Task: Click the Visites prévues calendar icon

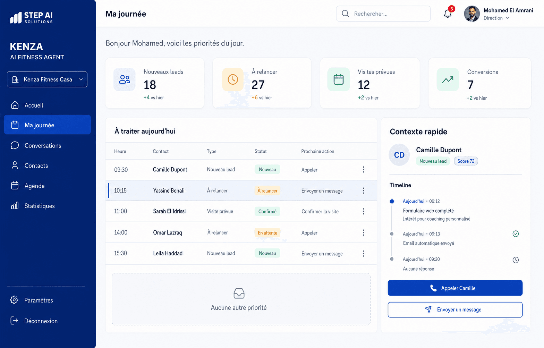Action: 339,79
